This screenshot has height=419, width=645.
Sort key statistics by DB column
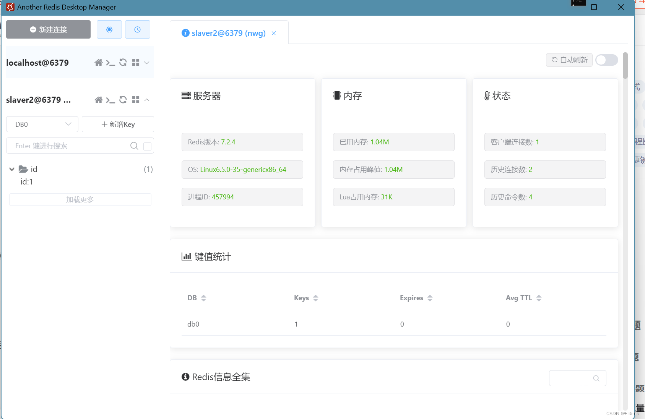(203, 298)
